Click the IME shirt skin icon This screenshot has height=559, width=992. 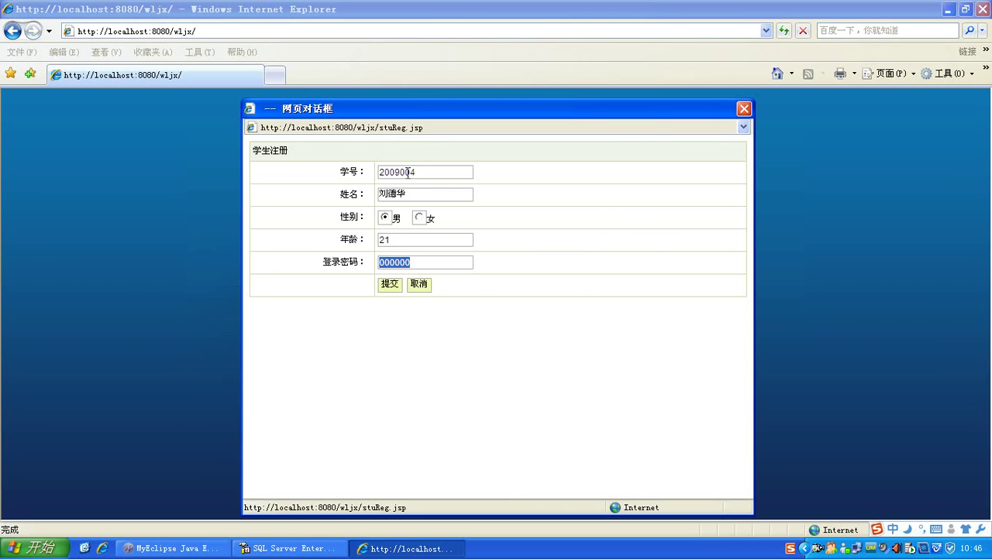coord(966,530)
